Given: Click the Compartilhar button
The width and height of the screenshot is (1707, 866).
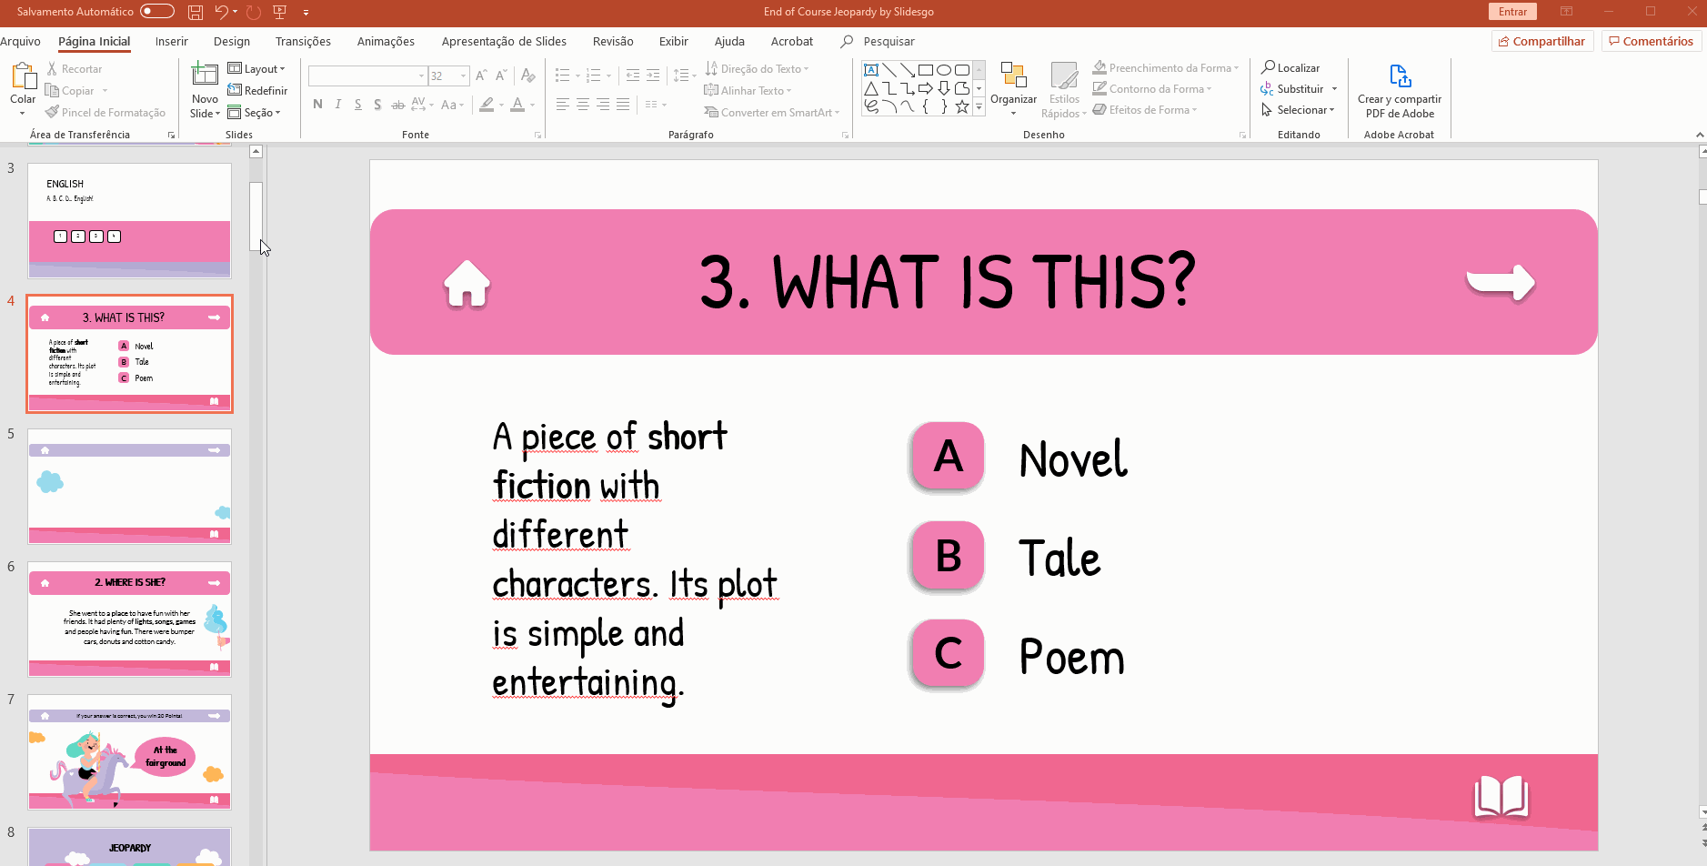Looking at the screenshot, I should [1542, 41].
